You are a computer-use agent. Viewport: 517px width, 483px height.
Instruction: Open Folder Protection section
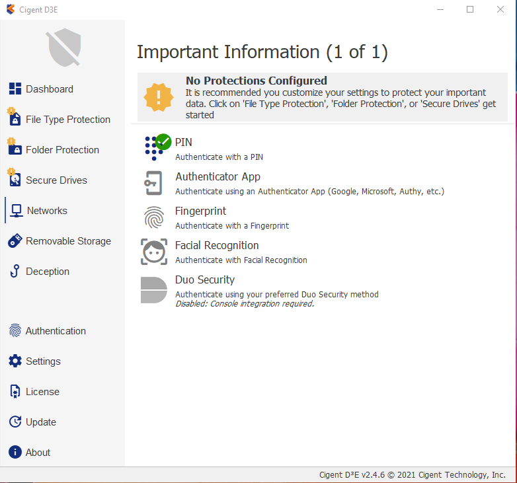[62, 149]
